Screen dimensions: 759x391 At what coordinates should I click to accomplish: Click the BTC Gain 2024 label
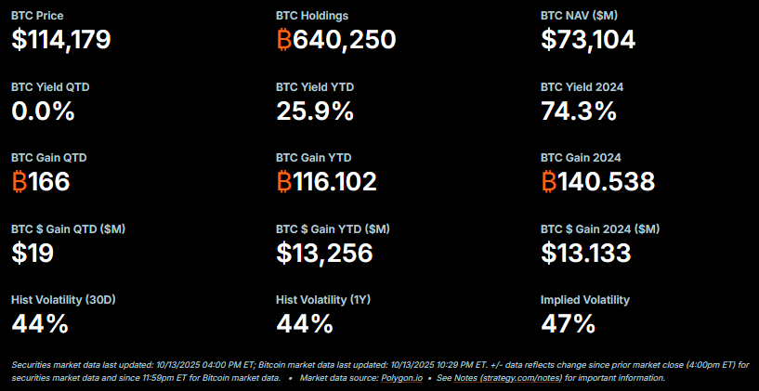581,157
